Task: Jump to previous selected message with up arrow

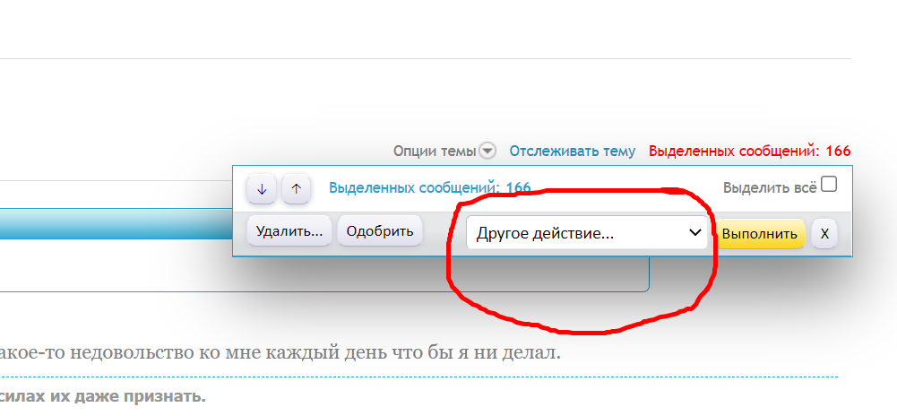Action: point(296,189)
